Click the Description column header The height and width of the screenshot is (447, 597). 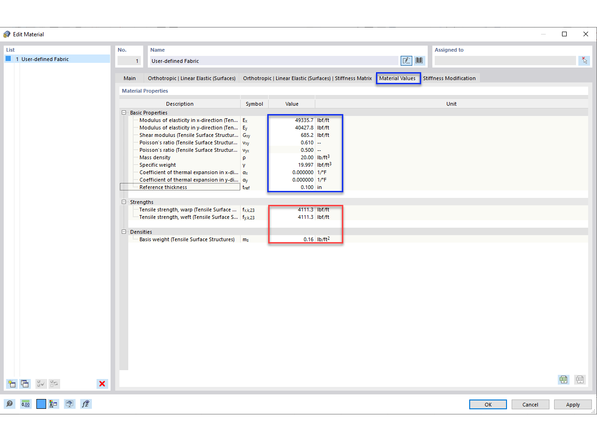click(180, 104)
